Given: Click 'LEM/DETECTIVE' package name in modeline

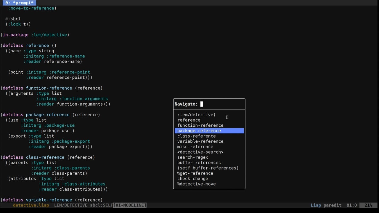Looking at the screenshot, I should 71,205.
